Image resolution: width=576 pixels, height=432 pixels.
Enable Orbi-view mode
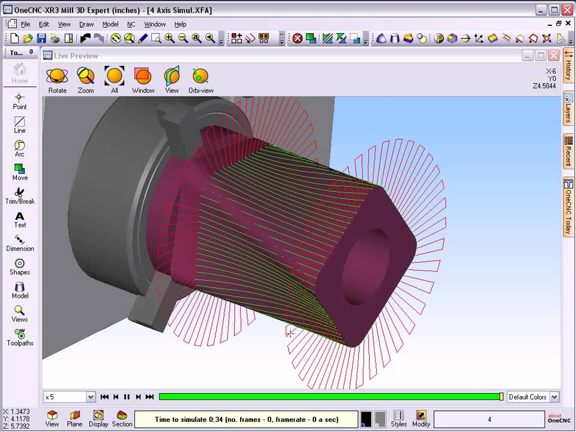coord(200,80)
